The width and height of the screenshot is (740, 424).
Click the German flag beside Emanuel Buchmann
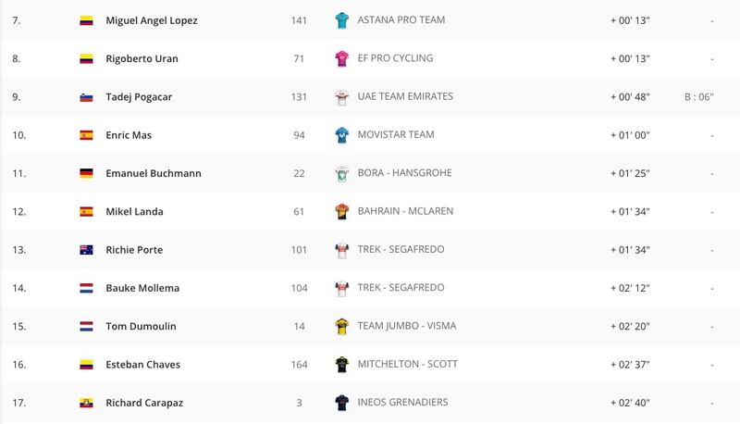click(x=86, y=174)
